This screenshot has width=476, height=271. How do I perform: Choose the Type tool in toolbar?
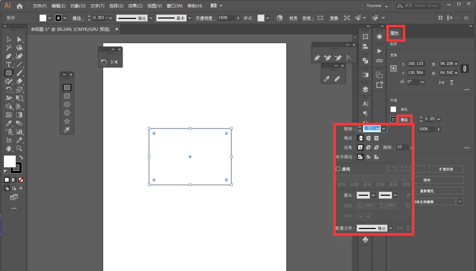pyautogui.click(x=8, y=65)
